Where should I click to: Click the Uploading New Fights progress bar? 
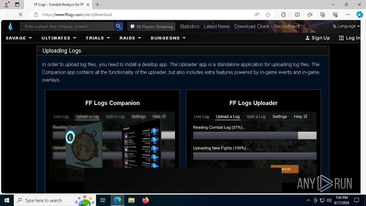point(255,156)
